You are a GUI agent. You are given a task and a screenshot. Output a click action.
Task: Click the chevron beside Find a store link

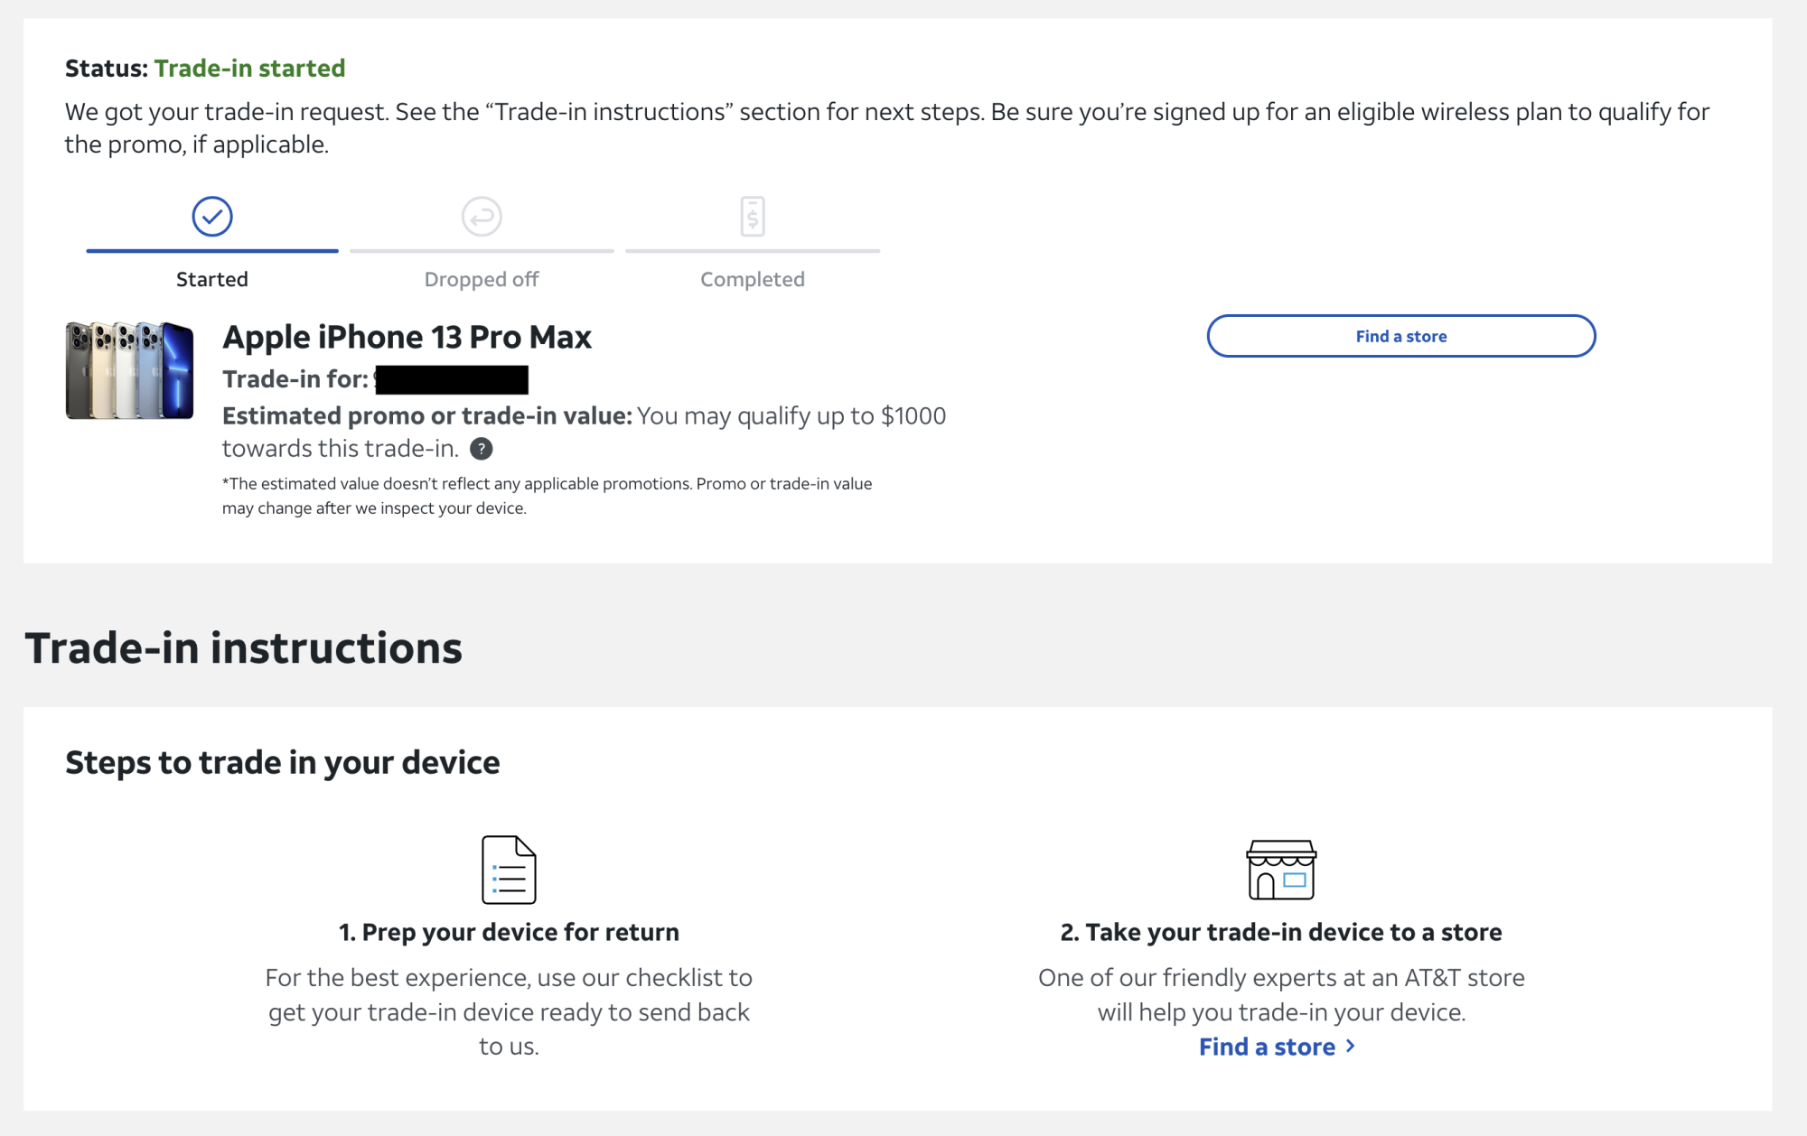tap(1351, 1046)
